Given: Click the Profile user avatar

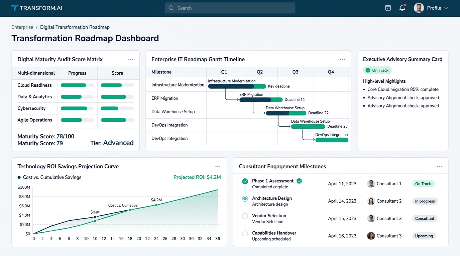Looking at the screenshot, I should [x=419, y=8].
